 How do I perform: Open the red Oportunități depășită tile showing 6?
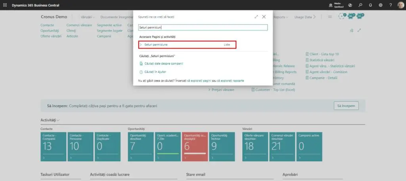(195, 147)
